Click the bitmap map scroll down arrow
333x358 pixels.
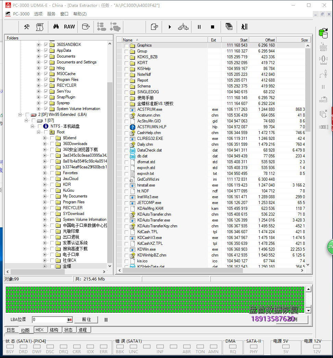tap(308, 311)
